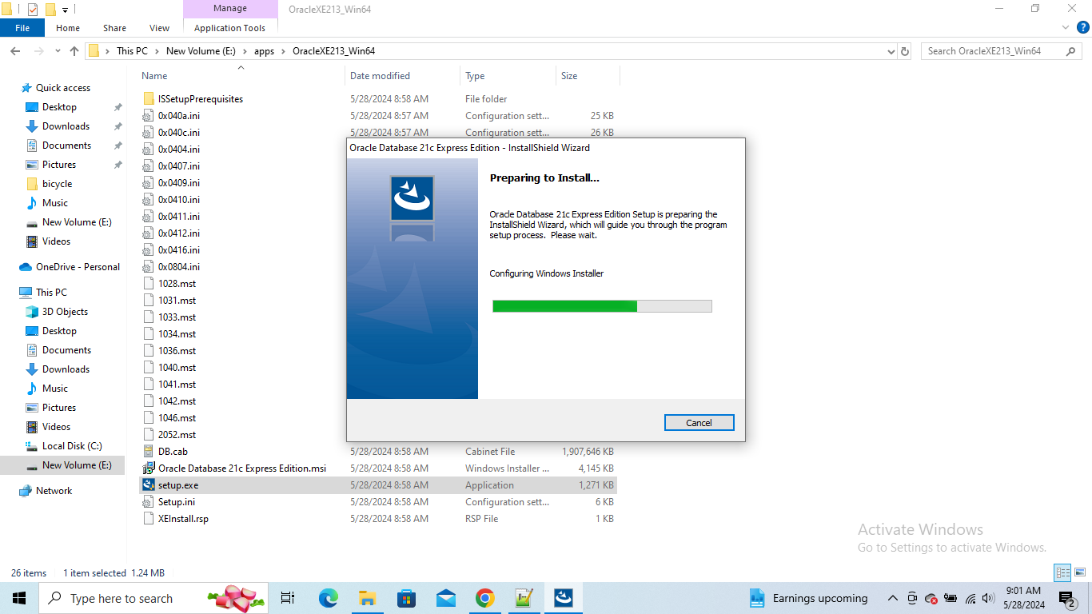Go up one folder level
Viewport: 1092px width, 614px height.
pos(74,51)
